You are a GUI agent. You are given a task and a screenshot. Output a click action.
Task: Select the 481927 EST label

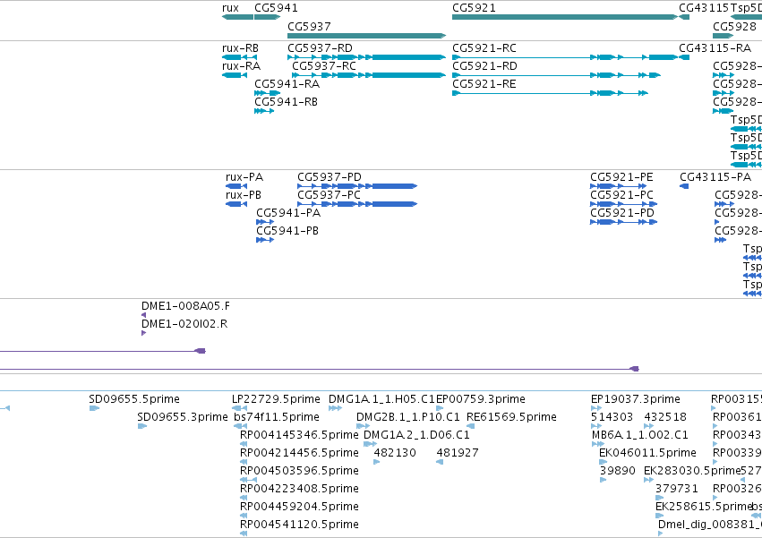(x=458, y=453)
